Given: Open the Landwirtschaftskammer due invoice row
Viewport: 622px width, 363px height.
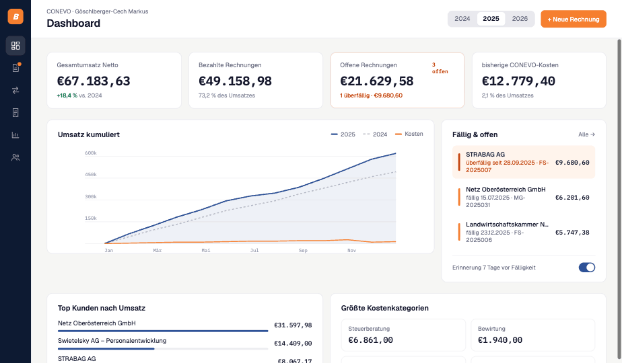Looking at the screenshot, I should [x=524, y=232].
